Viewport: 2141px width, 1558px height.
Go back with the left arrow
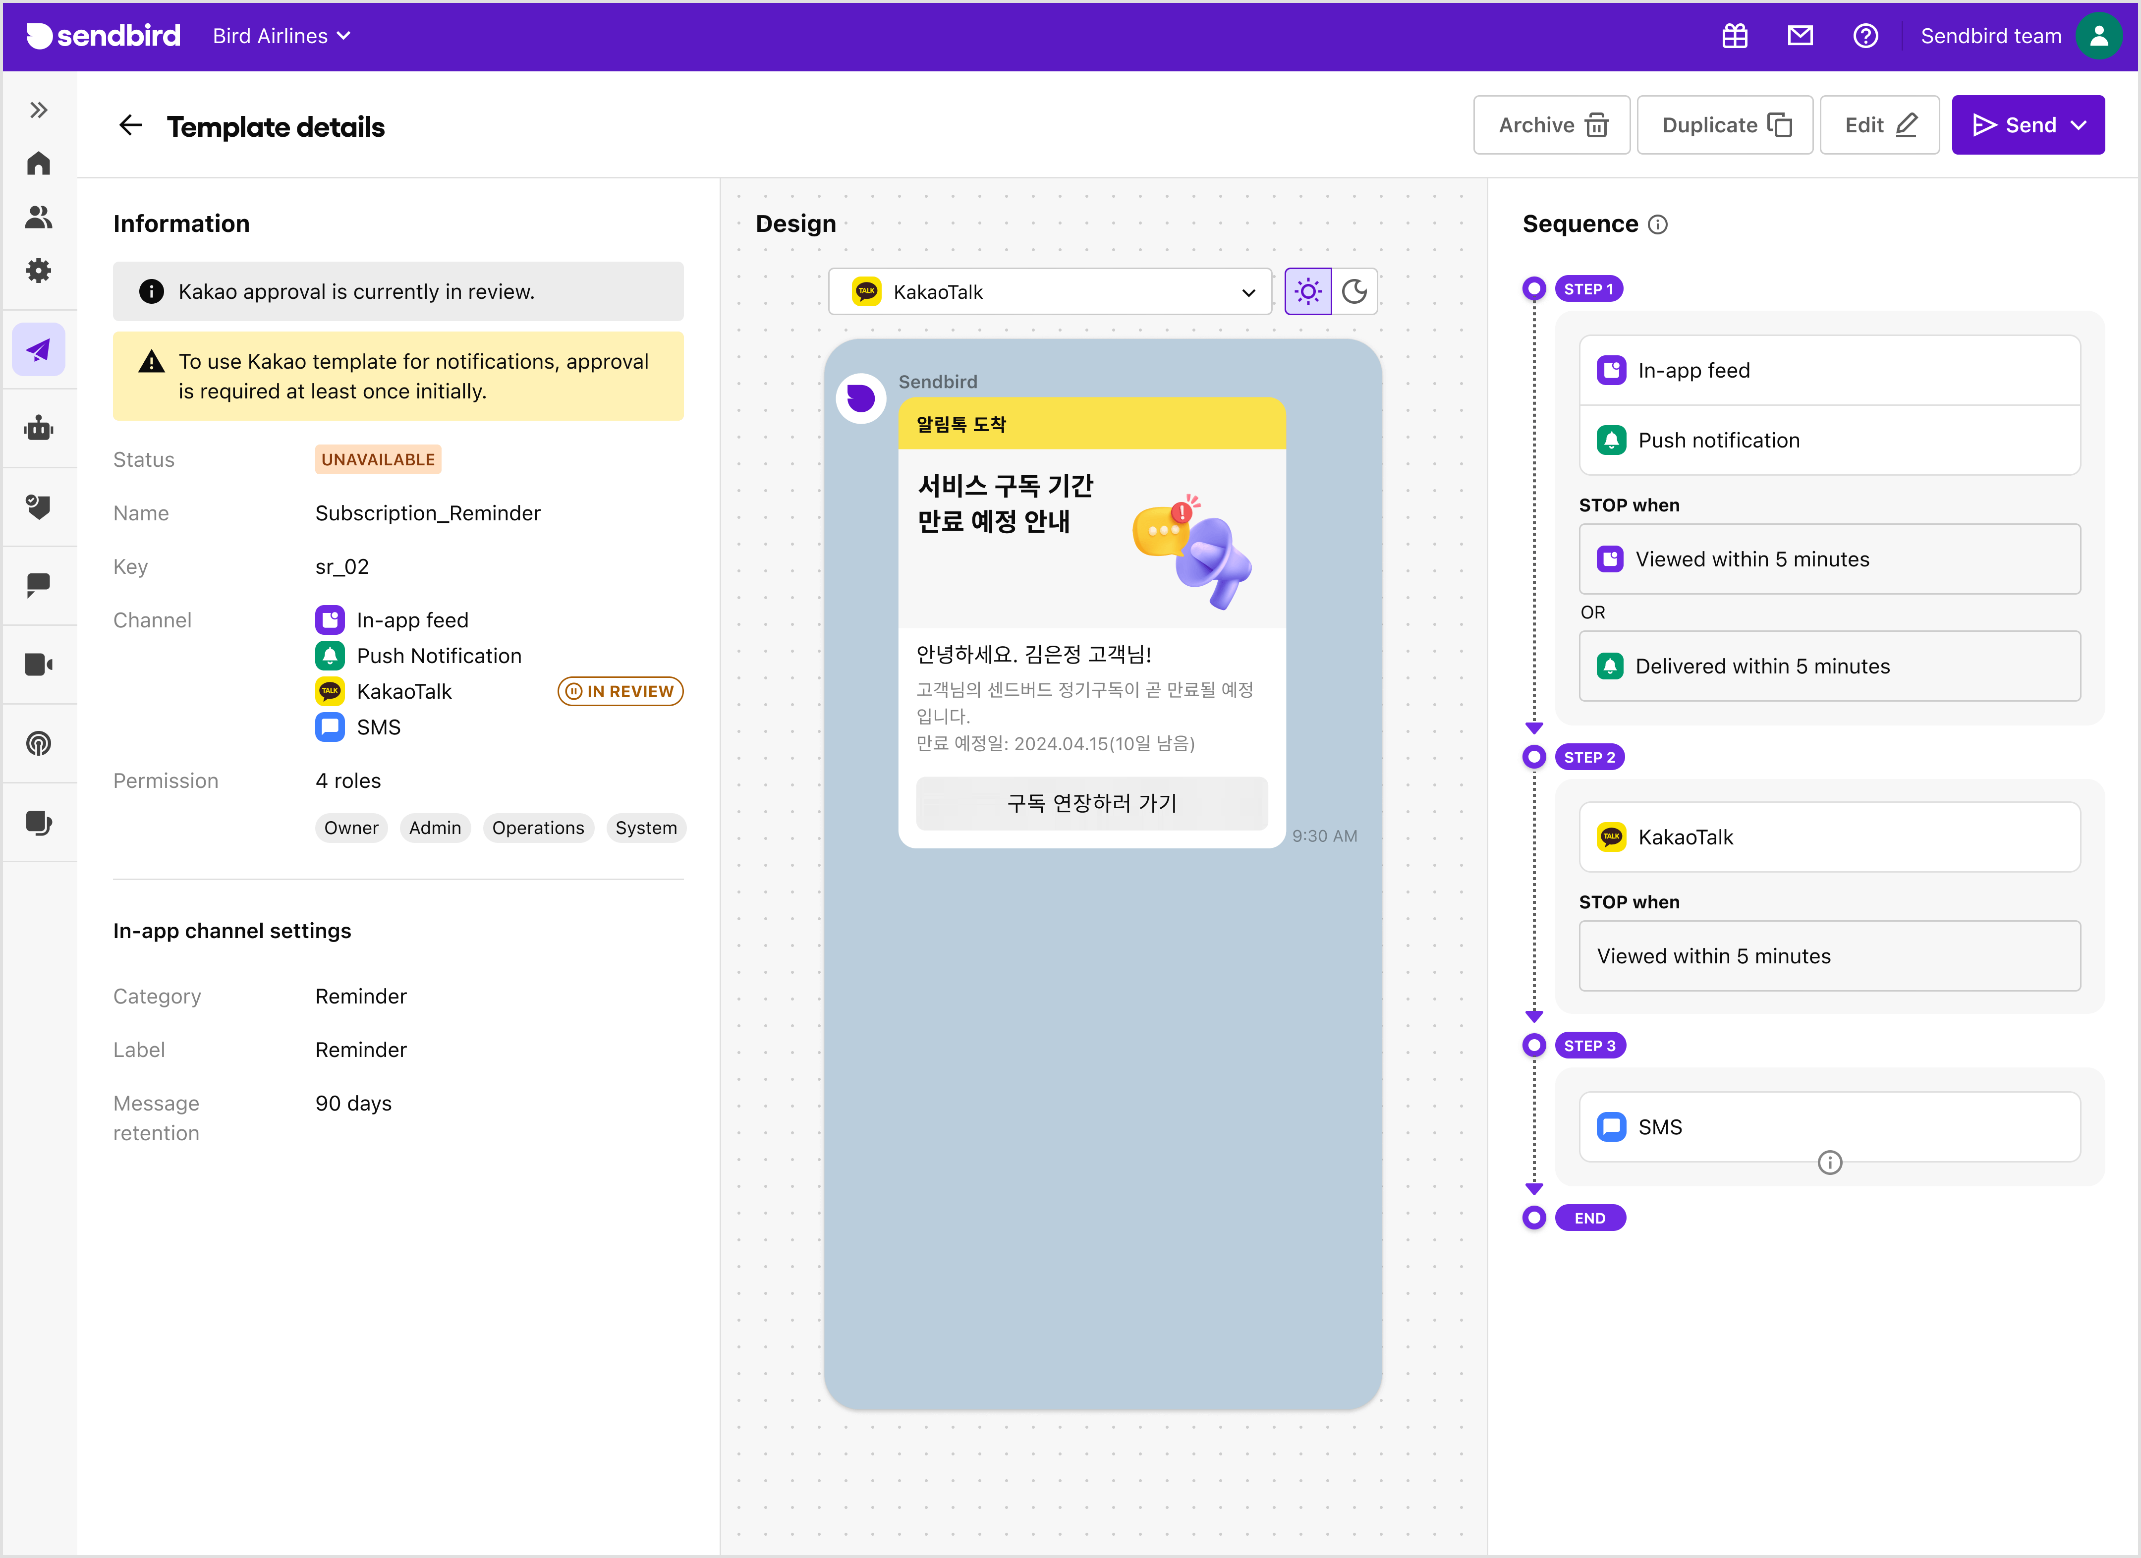point(130,125)
